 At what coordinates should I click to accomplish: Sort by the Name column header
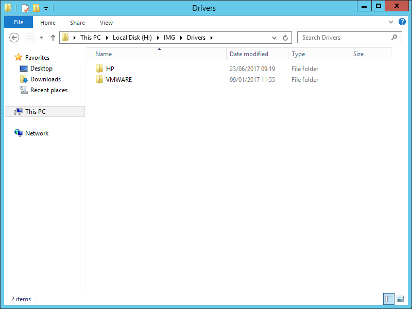pos(157,54)
